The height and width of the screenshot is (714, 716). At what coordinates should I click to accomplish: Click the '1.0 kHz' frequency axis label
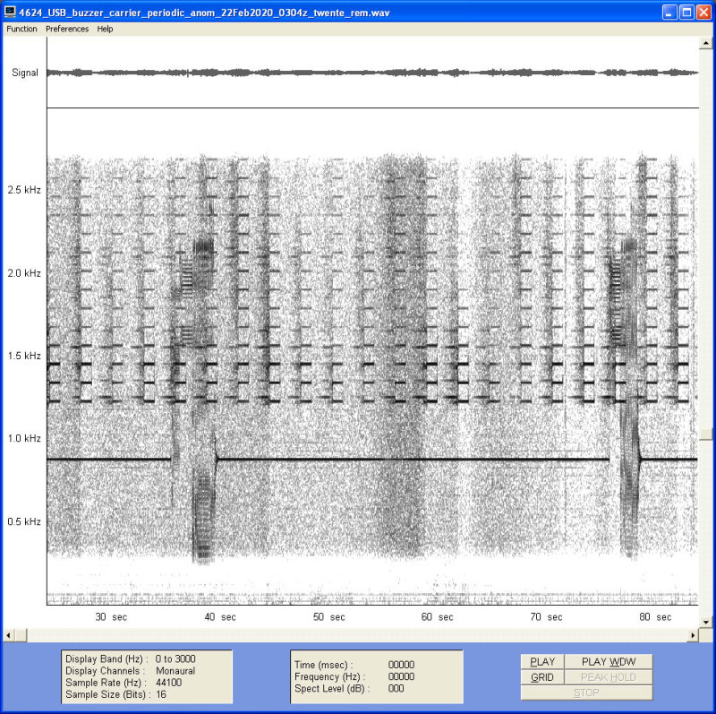pyautogui.click(x=24, y=438)
